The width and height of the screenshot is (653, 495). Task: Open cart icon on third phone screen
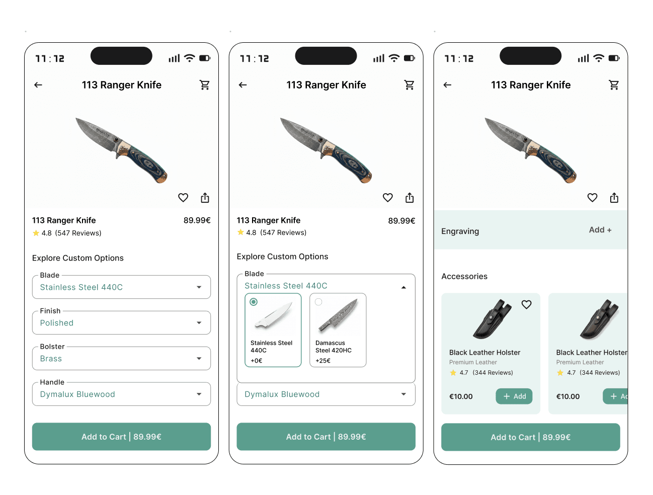(x=614, y=85)
